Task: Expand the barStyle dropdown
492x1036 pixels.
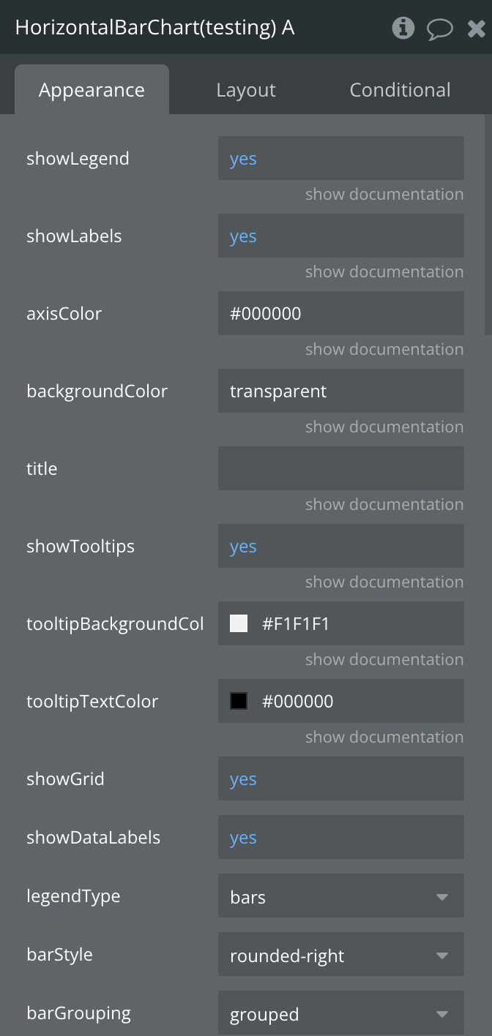Action: pyautogui.click(x=340, y=955)
